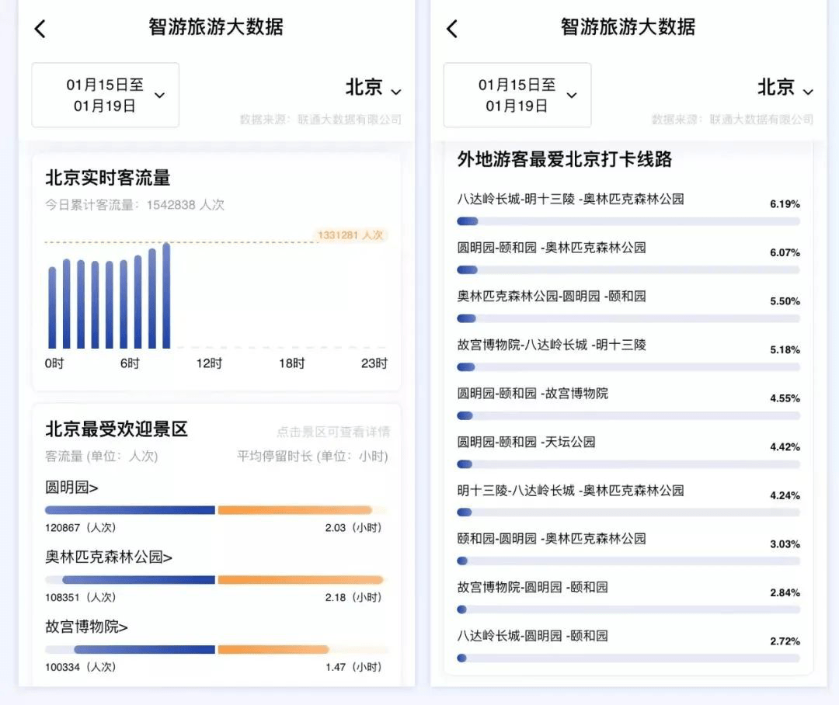Screen dimensions: 839x705
Task: Open 故宫博物院 scenic spot details
Action: pos(86,627)
